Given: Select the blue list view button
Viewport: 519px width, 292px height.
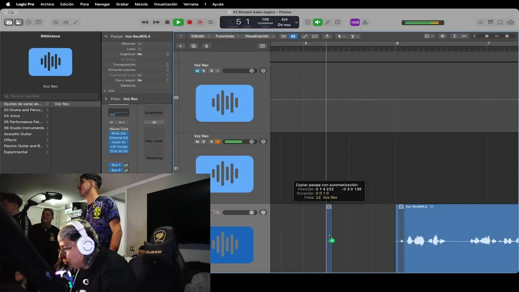Looking at the screenshot, I should (293, 36).
